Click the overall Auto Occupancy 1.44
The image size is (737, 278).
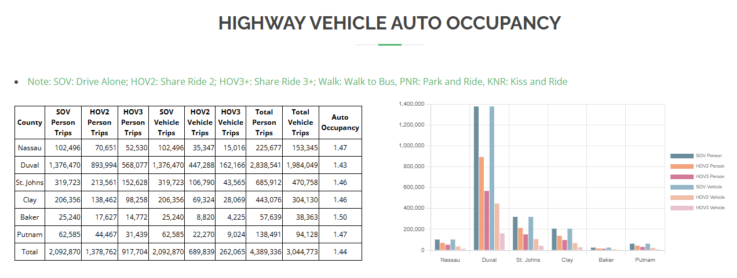click(x=340, y=252)
